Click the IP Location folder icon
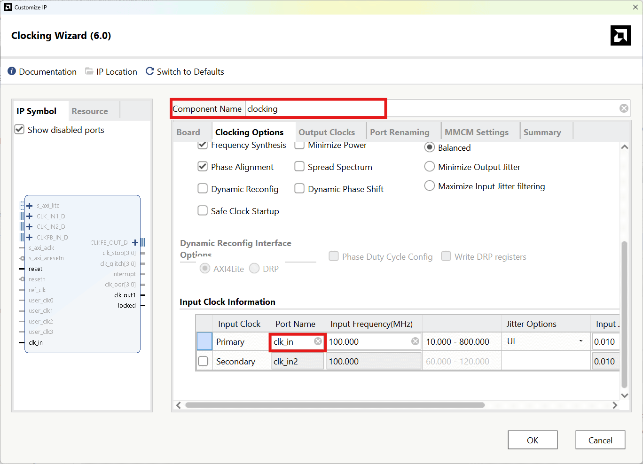The image size is (643, 464). (x=89, y=71)
